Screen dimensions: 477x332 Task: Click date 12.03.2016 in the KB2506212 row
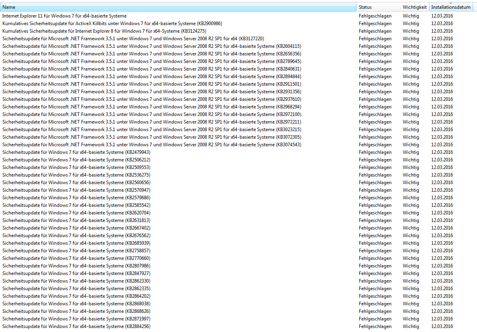point(442,160)
